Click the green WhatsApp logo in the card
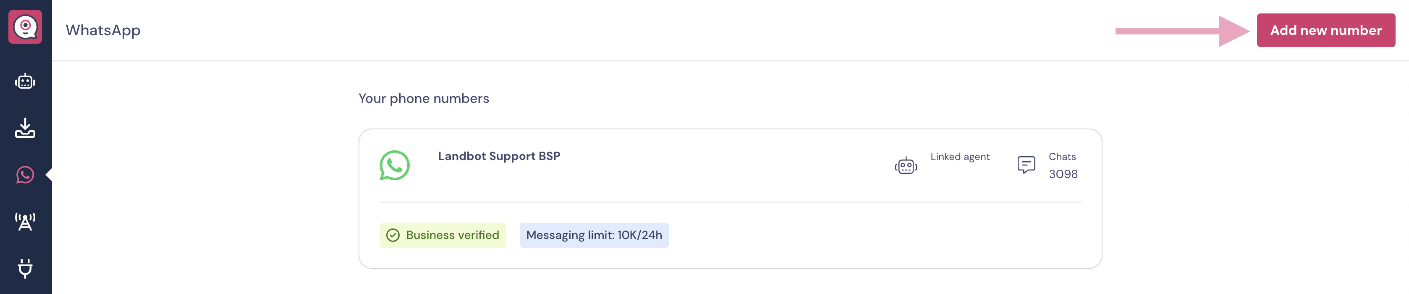The width and height of the screenshot is (1409, 294). click(394, 165)
